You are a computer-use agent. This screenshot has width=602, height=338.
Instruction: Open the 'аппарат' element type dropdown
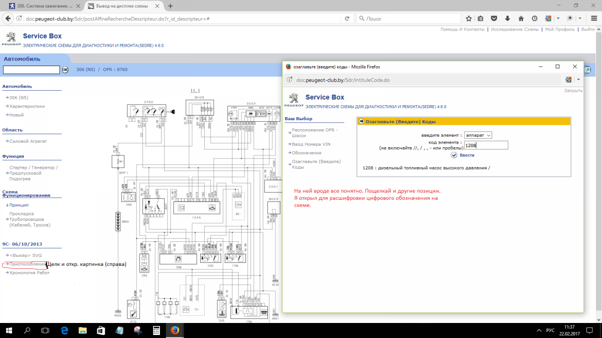(478, 135)
